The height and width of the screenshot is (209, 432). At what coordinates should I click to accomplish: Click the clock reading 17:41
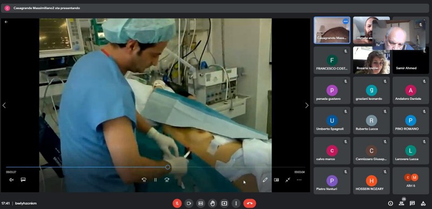5,204
